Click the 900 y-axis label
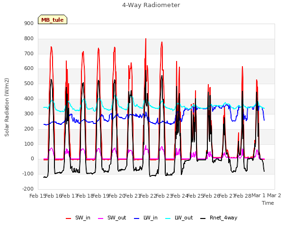Viewport: 303px width, 227px height. click(29, 24)
